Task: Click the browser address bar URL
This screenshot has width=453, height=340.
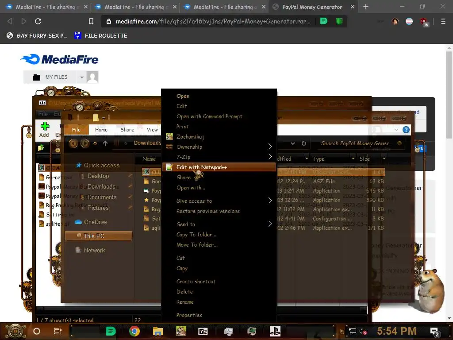Action: click(213, 21)
